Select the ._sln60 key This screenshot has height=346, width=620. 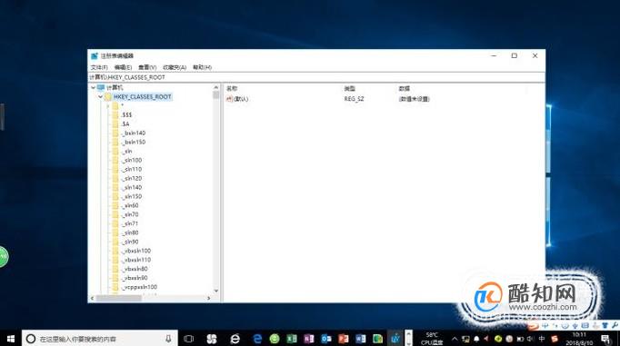(130, 206)
